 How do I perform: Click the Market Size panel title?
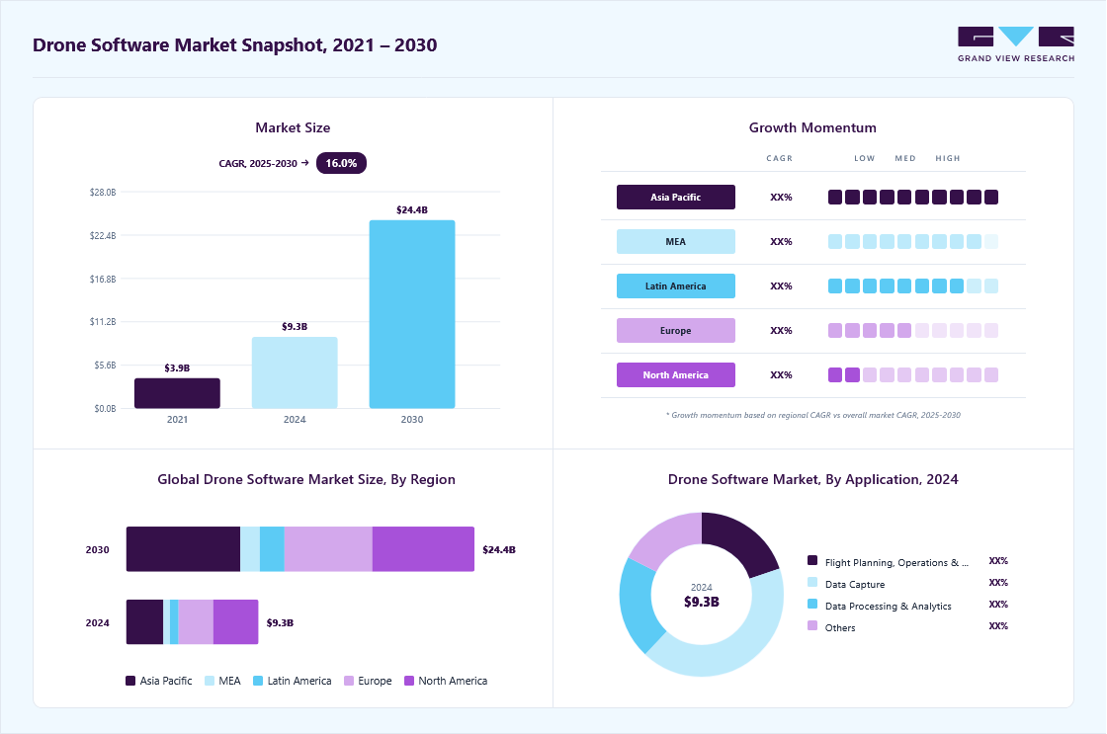click(x=293, y=127)
